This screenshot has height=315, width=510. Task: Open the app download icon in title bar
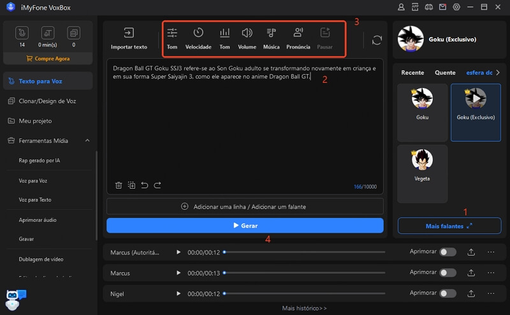415,7
